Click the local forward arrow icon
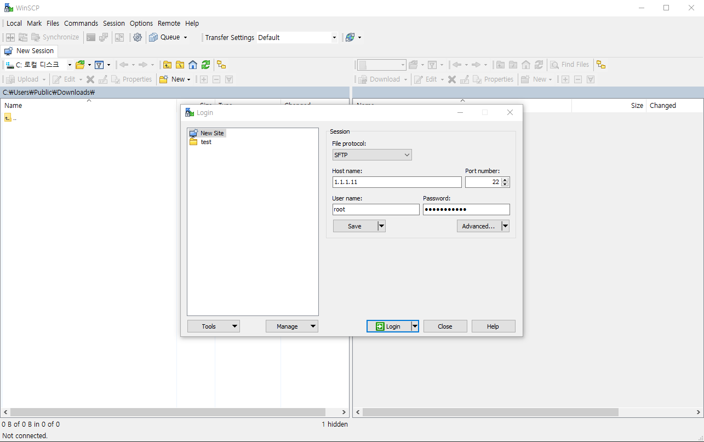The width and height of the screenshot is (704, 442). (143, 65)
